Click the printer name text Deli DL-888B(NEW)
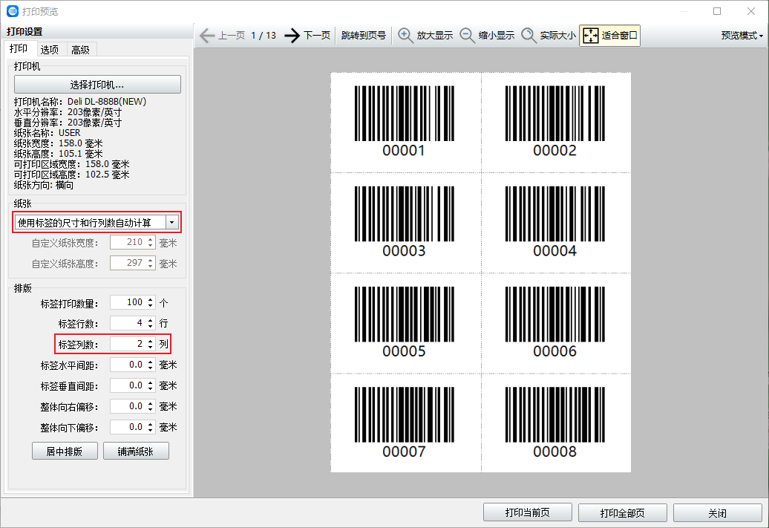The width and height of the screenshot is (769, 528). [107, 102]
